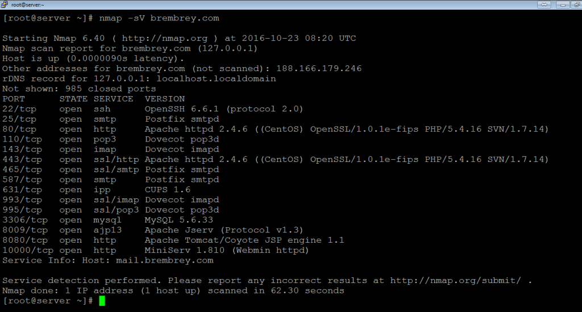Click the MySQL 5.6.33 version text
This screenshot has width=582, height=312.
(x=179, y=220)
